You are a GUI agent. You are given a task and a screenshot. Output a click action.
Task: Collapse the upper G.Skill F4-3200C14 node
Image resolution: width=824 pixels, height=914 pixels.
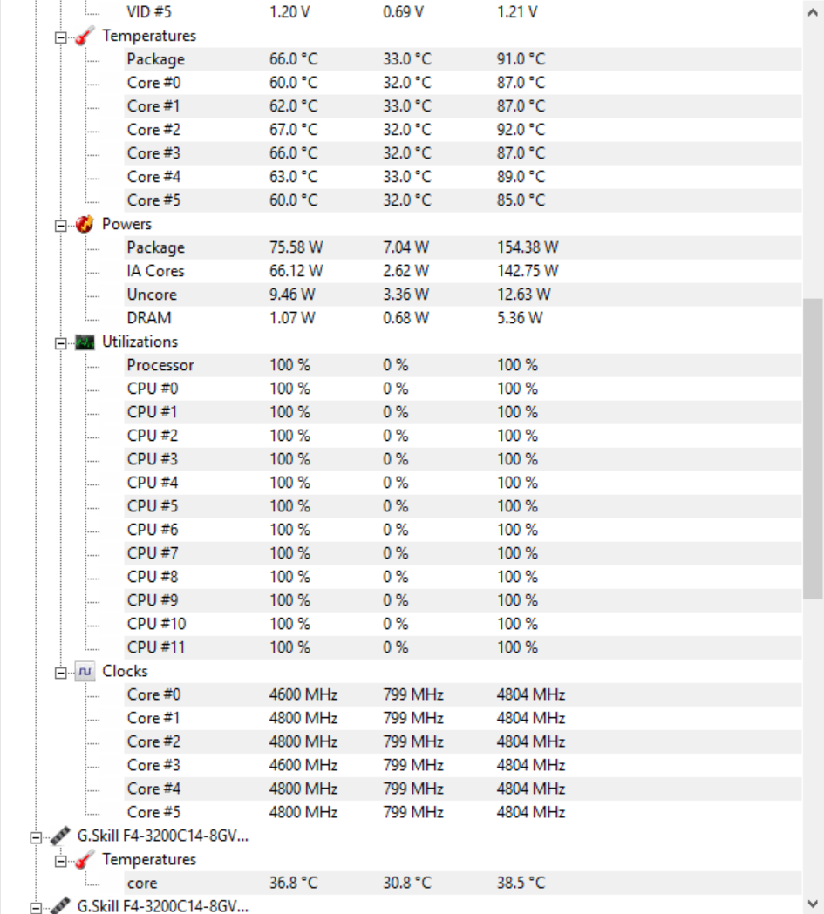pyautogui.click(x=36, y=837)
